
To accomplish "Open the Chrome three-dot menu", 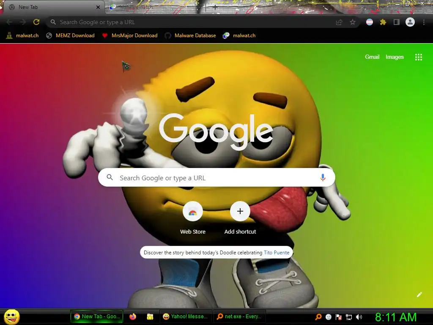I will (x=424, y=22).
